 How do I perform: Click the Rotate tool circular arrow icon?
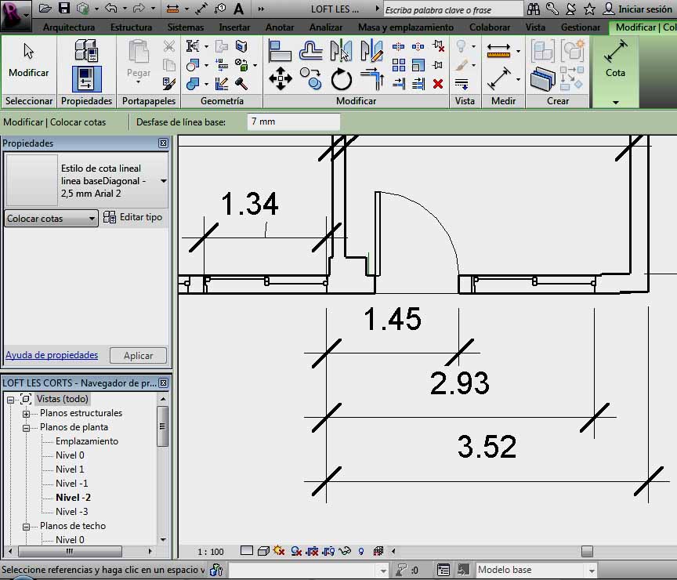(342, 79)
